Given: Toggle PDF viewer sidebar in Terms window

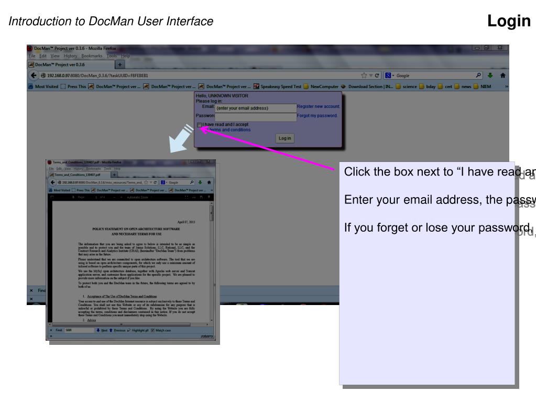Looking at the screenshot, I should click(52, 197).
